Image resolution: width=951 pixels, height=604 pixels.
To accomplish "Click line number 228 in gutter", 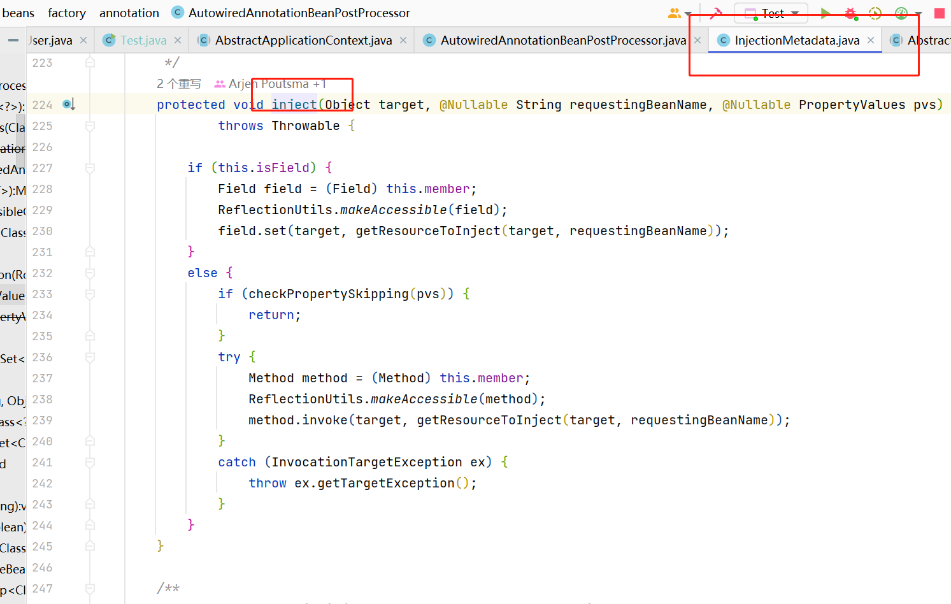I will [x=43, y=189].
